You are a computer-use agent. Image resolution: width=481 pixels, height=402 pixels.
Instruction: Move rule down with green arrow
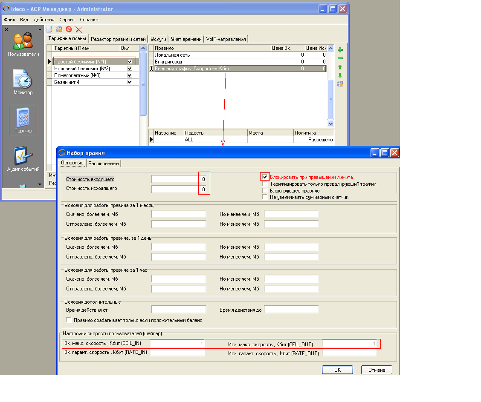(x=340, y=75)
